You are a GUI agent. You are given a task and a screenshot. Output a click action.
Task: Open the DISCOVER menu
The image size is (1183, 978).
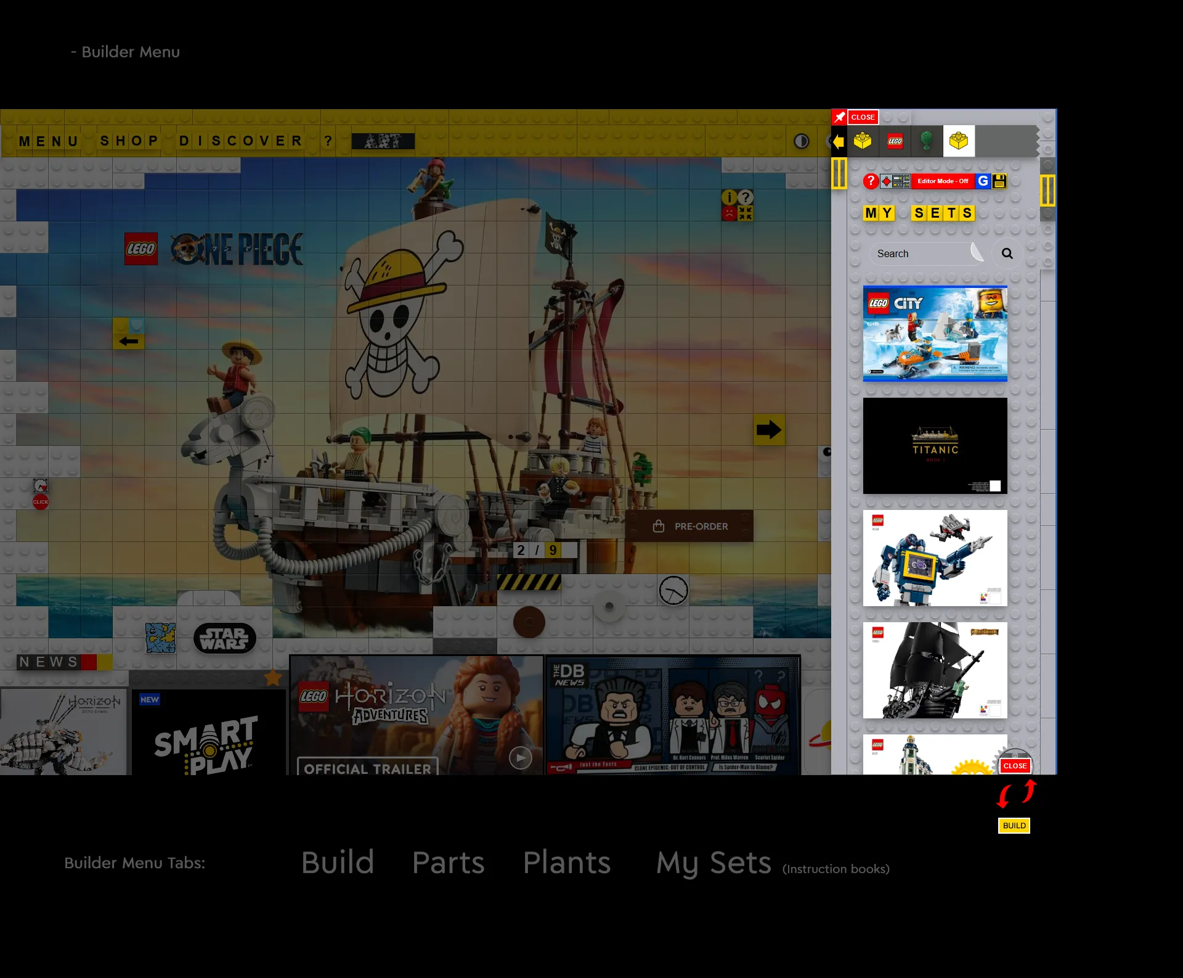click(240, 140)
